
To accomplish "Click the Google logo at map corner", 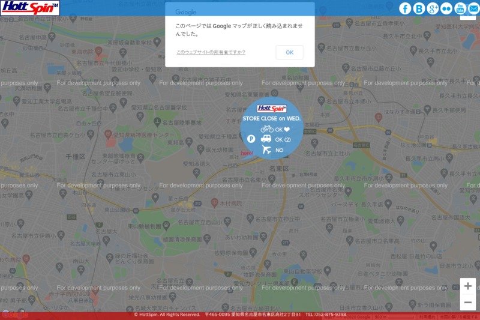I will (x=14, y=315).
